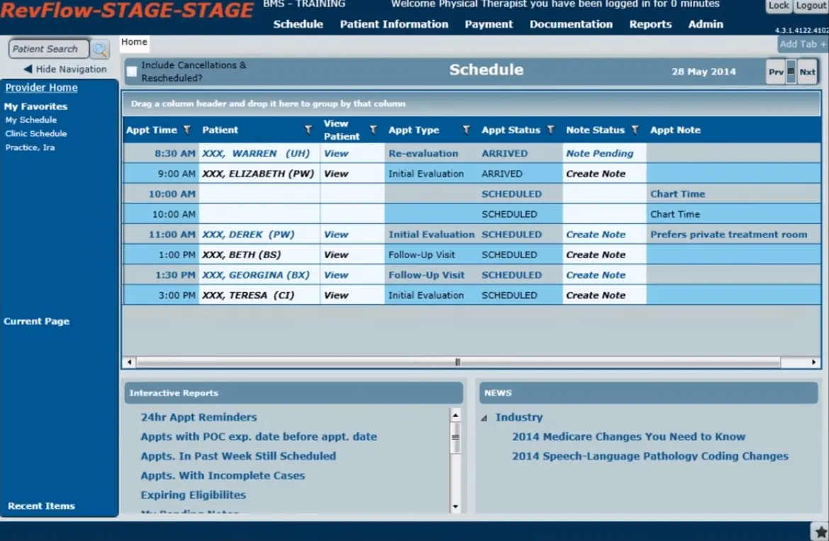Click the View Patient column filter icon
The height and width of the screenshot is (541, 829).
coord(373,130)
